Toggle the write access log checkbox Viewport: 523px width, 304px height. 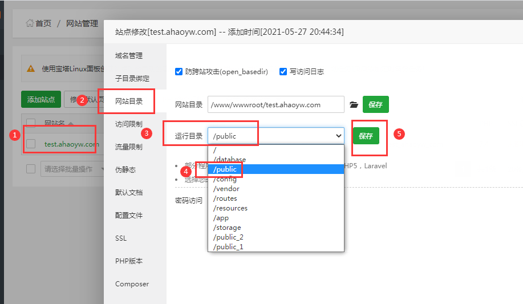coord(283,72)
